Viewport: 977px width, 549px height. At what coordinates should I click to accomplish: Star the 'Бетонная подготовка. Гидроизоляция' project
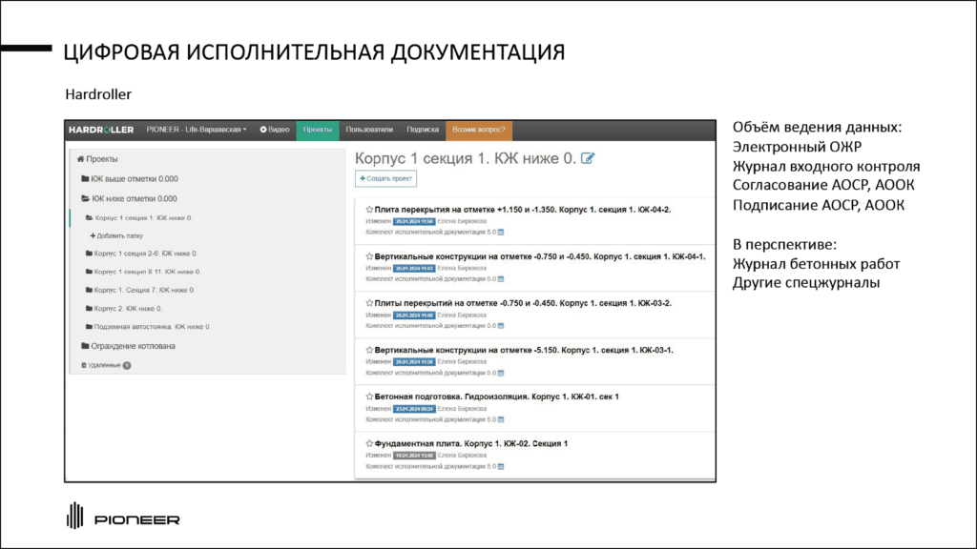point(369,396)
